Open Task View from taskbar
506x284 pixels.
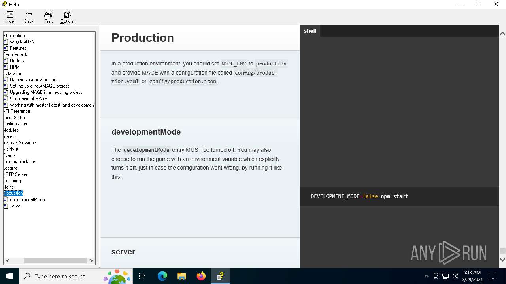(x=142, y=276)
